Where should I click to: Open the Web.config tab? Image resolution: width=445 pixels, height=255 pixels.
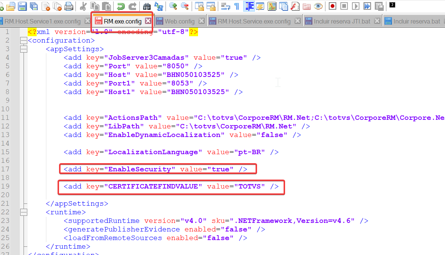[180, 21]
